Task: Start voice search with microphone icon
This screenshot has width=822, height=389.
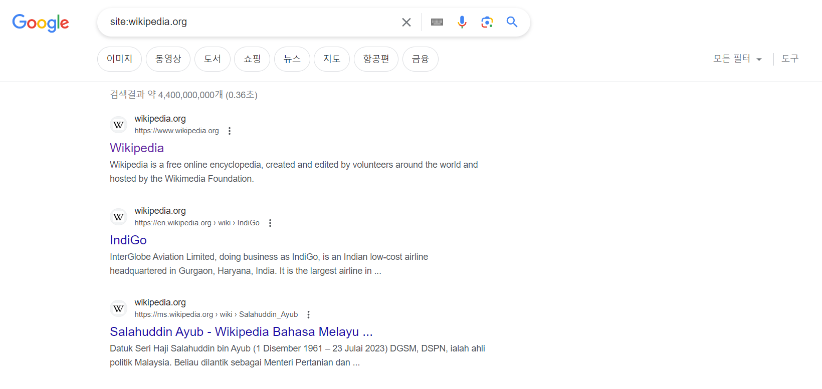Action: click(462, 22)
